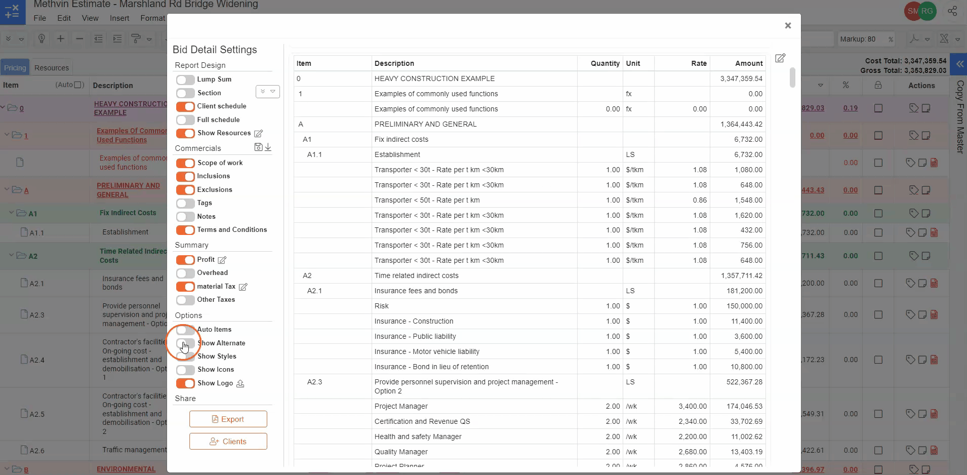Image resolution: width=967 pixels, height=475 pixels.
Task: Click the save icon in Commercials header
Action: click(x=258, y=147)
